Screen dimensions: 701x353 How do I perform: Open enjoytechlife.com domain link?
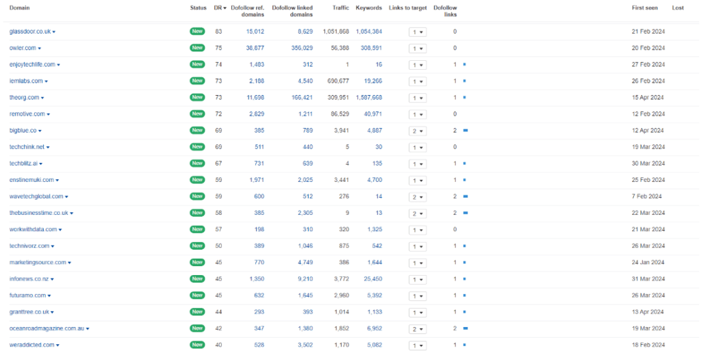point(32,65)
